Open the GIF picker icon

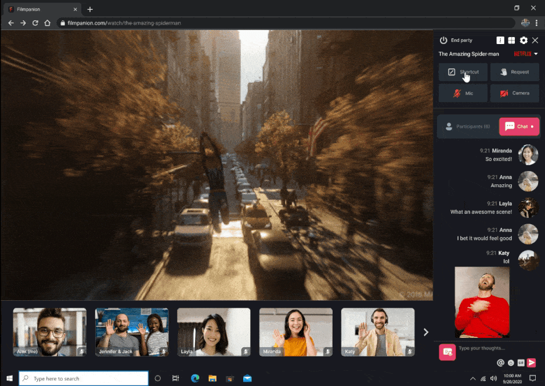[521, 363]
